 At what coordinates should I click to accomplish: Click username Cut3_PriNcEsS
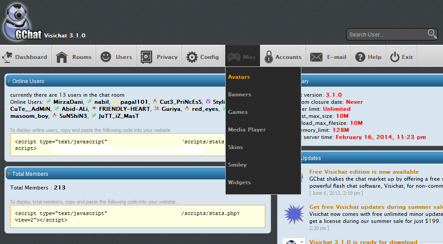pyautogui.click(x=181, y=102)
